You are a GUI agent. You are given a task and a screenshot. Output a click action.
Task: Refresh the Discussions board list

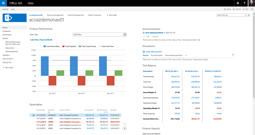[233, 55]
